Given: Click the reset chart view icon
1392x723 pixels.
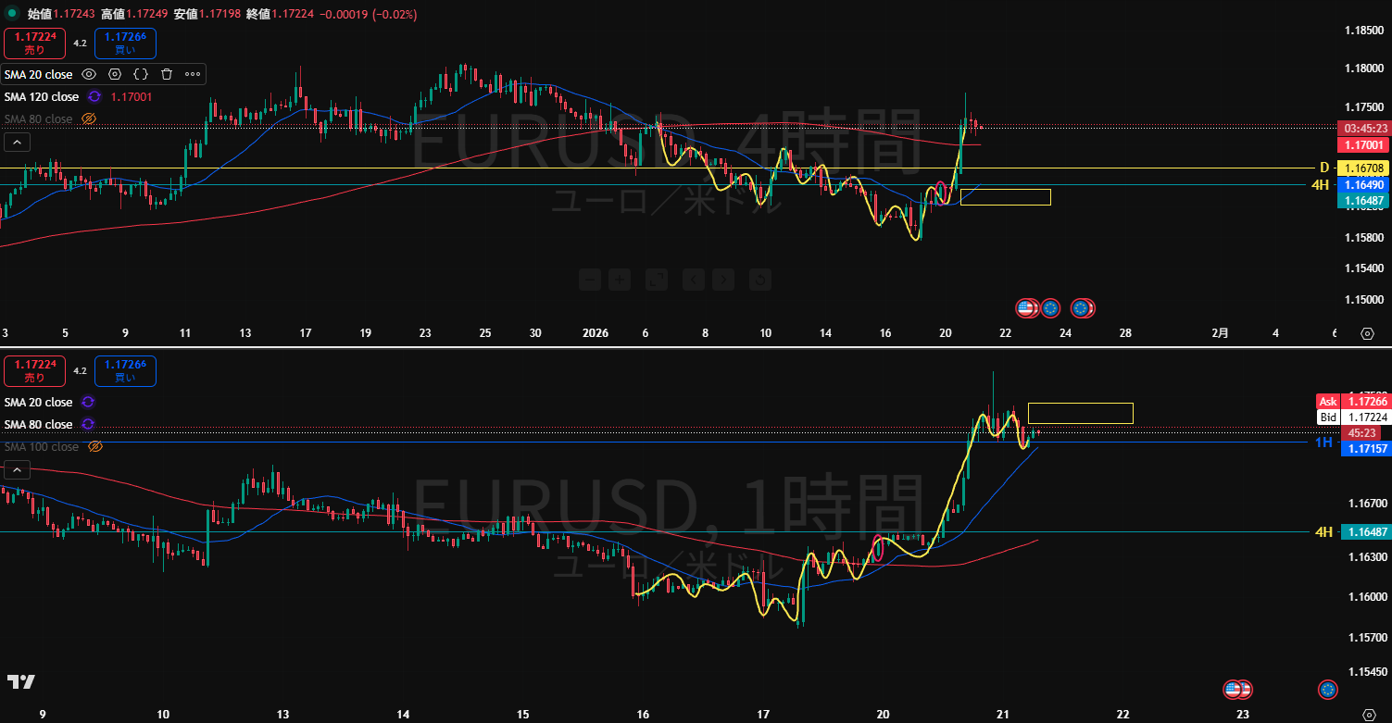Looking at the screenshot, I should [759, 279].
